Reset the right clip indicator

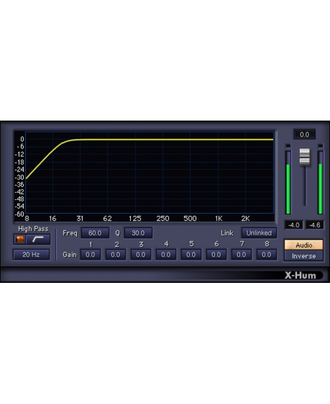click(x=320, y=146)
